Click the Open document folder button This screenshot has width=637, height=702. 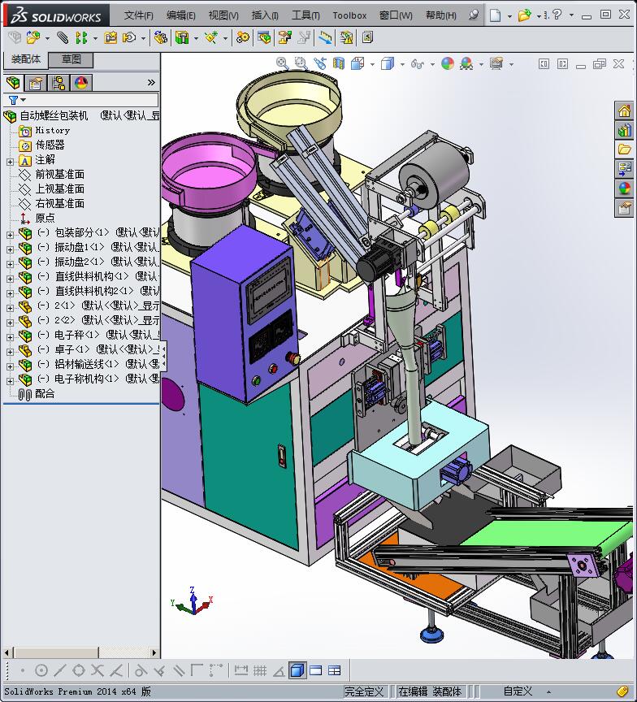coord(524,15)
